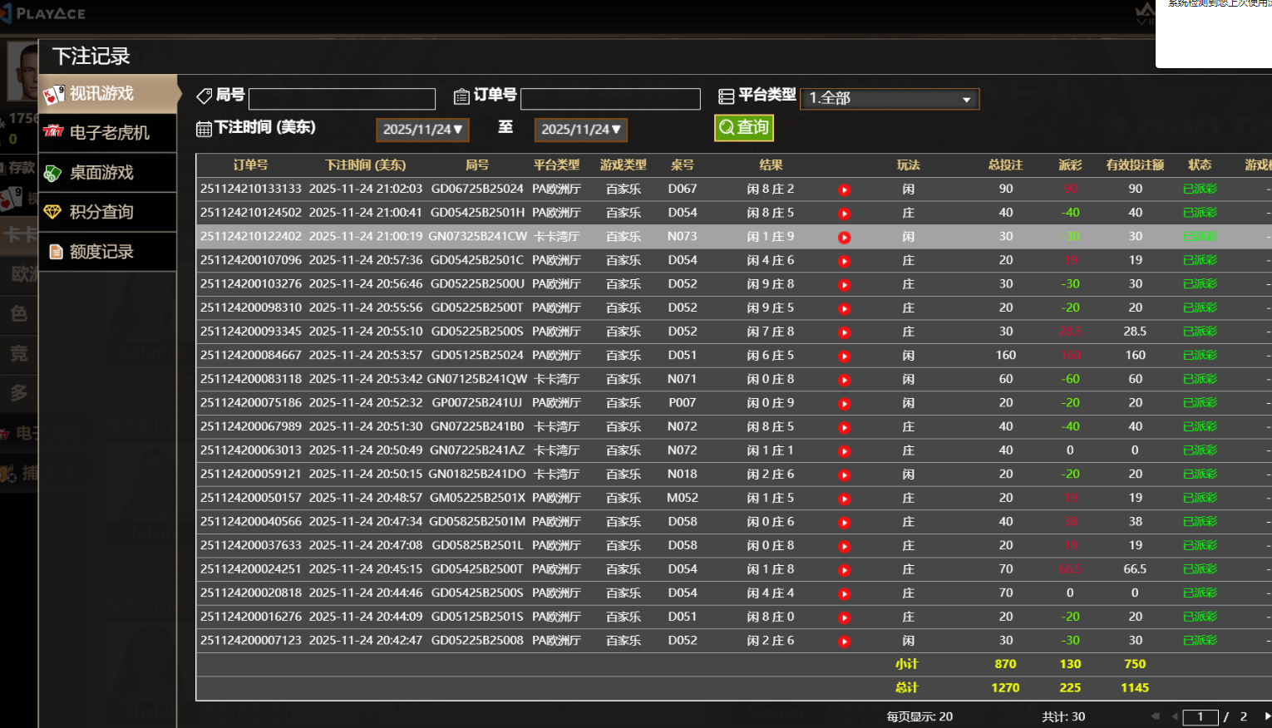Click the 777 slot icon beside 电子老虎机

point(54,132)
